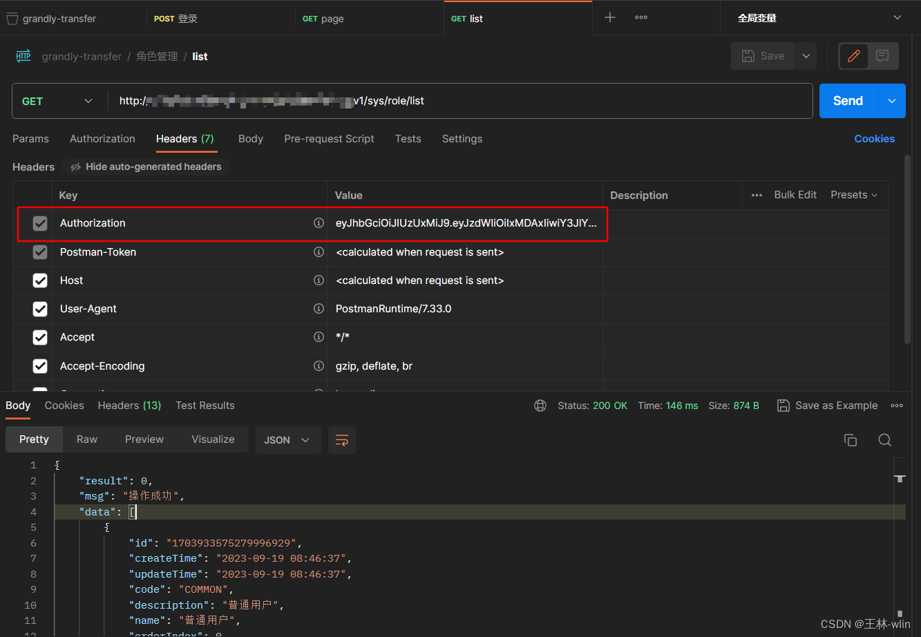Viewport: 921px width, 637px height.
Task: Select the GET list tab
Action: [x=518, y=19]
